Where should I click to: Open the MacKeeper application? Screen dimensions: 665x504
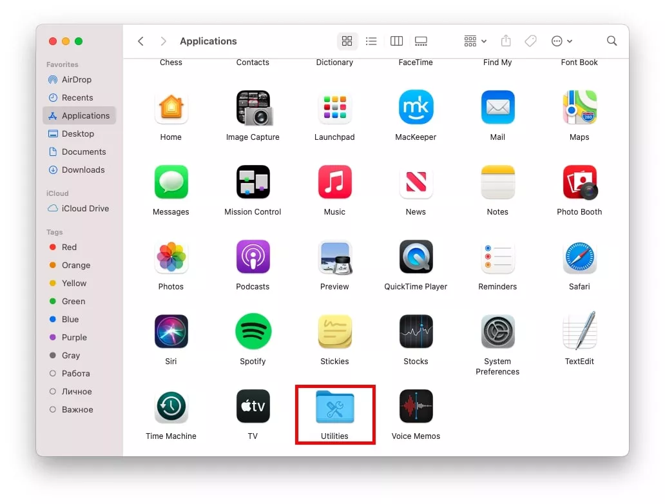coord(416,108)
